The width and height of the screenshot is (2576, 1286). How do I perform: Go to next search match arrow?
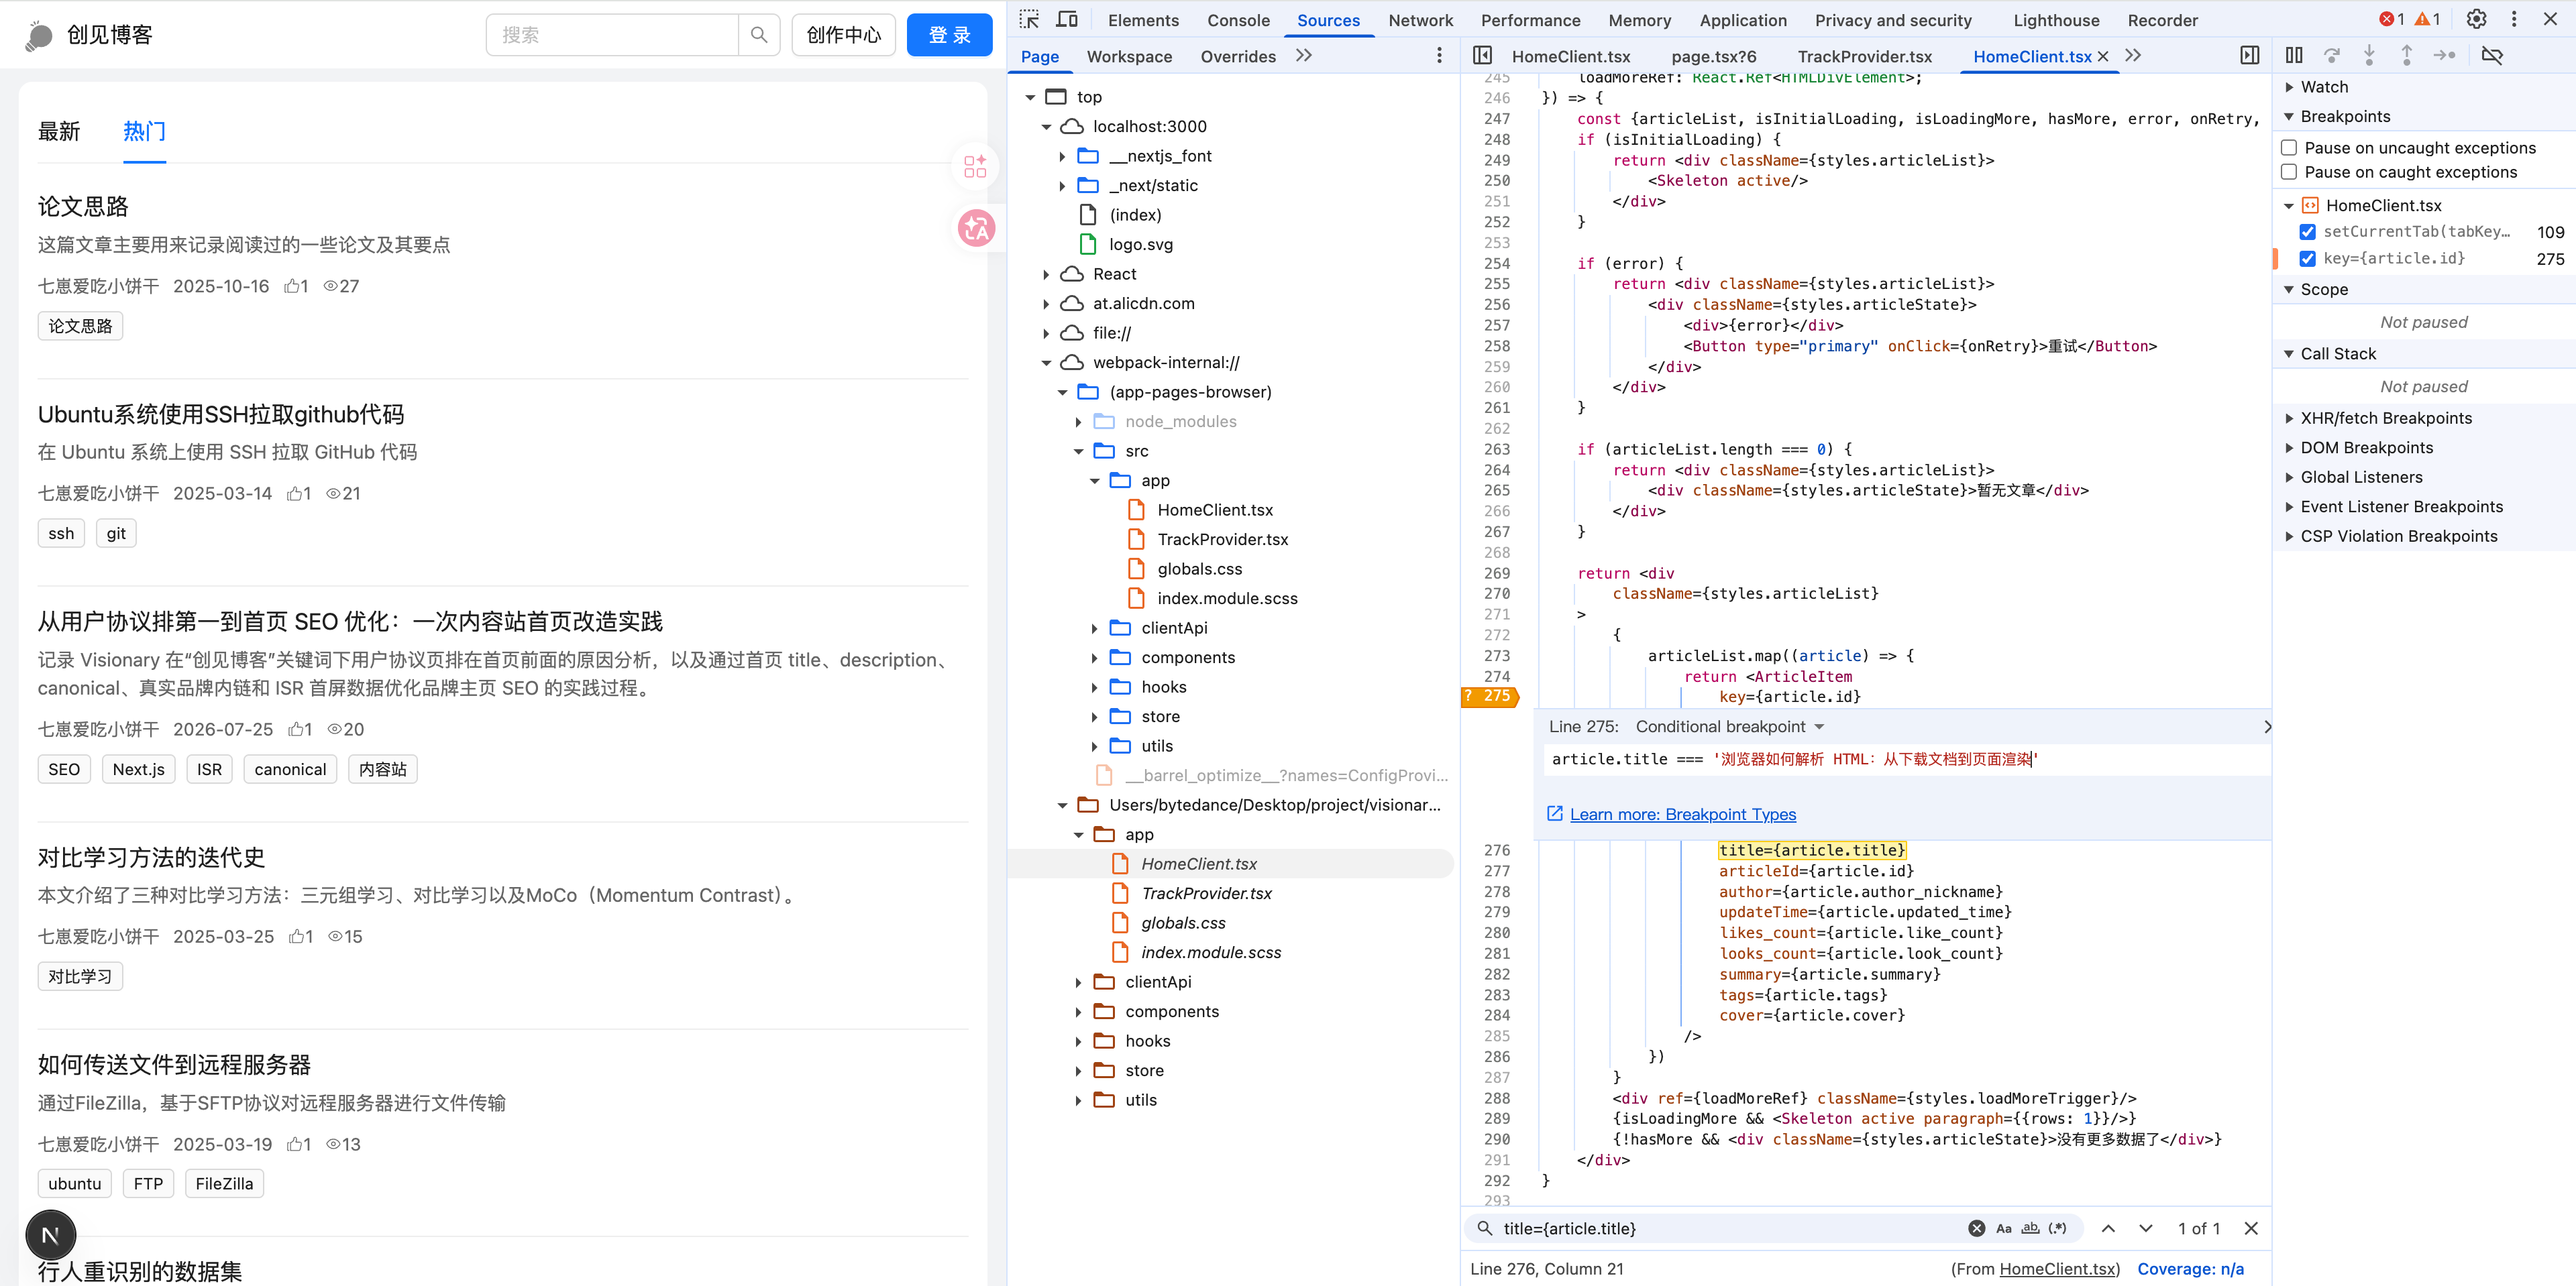pyautogui.click(x=2146, y=1229)
